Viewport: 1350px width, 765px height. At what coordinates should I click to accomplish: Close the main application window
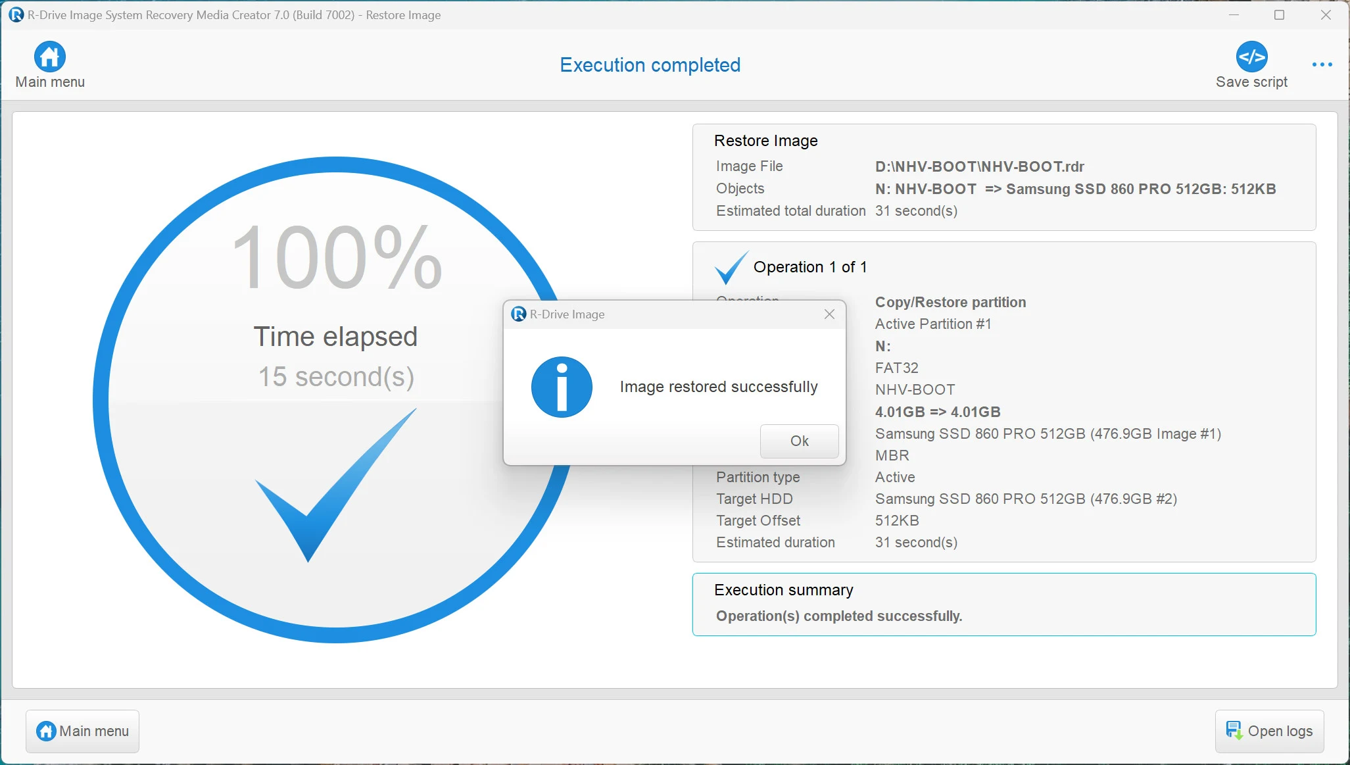(x=1326, y=14)
